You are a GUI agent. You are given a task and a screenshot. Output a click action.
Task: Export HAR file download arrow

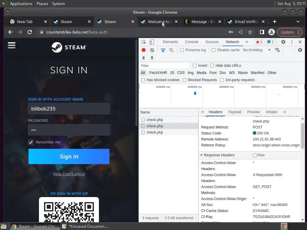pyautogui.click(x=152, y=58)
